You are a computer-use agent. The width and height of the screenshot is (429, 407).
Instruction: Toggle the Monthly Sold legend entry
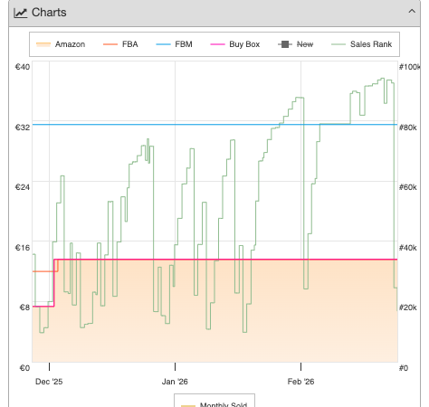[x=214, y=404]
